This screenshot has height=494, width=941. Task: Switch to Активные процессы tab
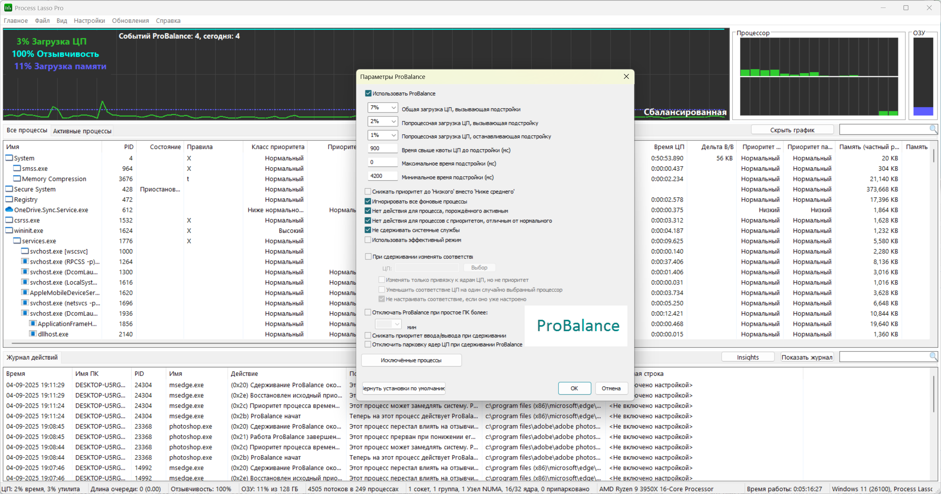[82, 131]
